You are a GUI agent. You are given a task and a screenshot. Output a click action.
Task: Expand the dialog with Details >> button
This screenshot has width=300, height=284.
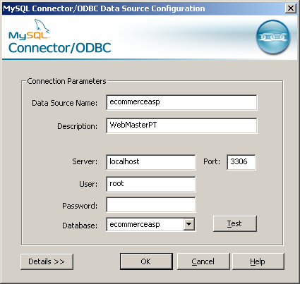click(x=47, y=261)
